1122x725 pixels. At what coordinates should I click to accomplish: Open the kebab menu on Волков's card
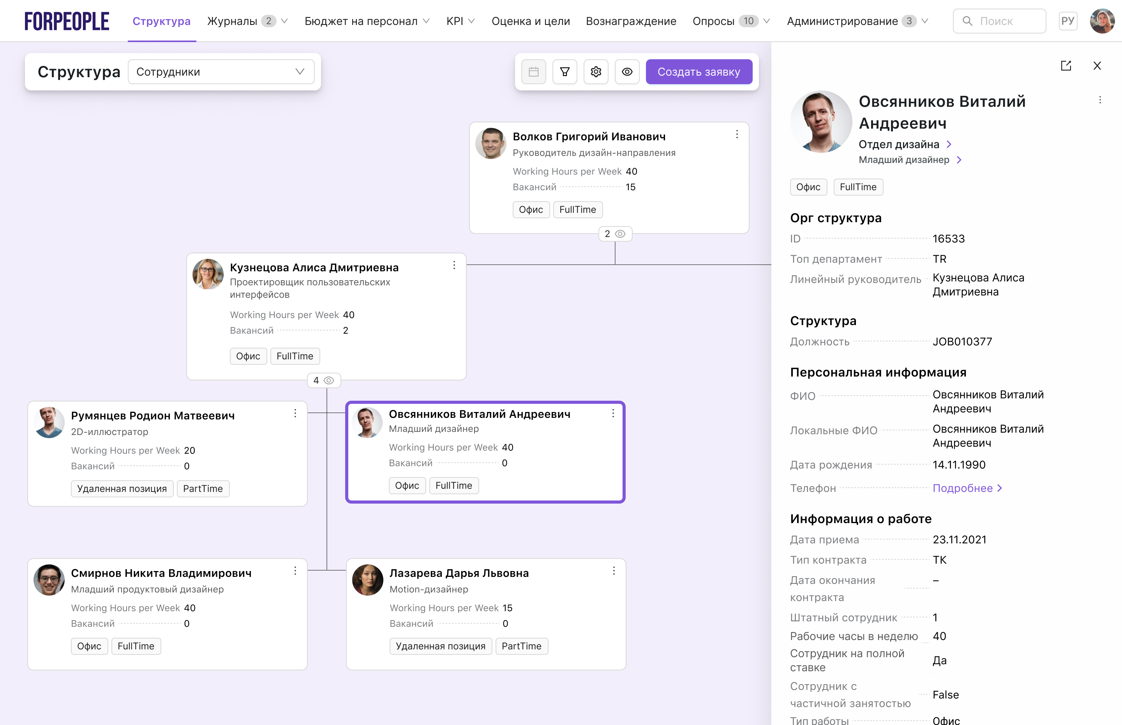(x=737, y=134)
